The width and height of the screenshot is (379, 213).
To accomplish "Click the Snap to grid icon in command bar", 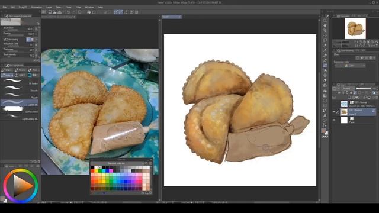I will [137, 12].
